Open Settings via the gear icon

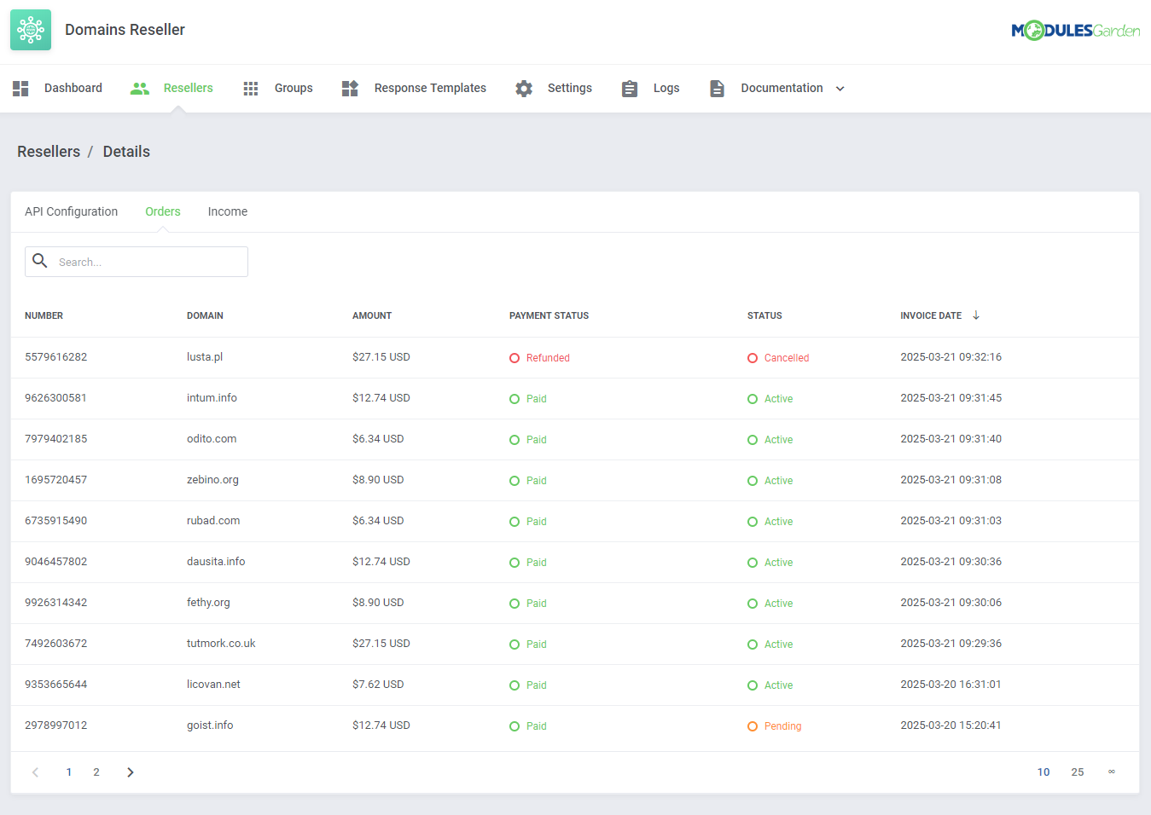point(523,88)
